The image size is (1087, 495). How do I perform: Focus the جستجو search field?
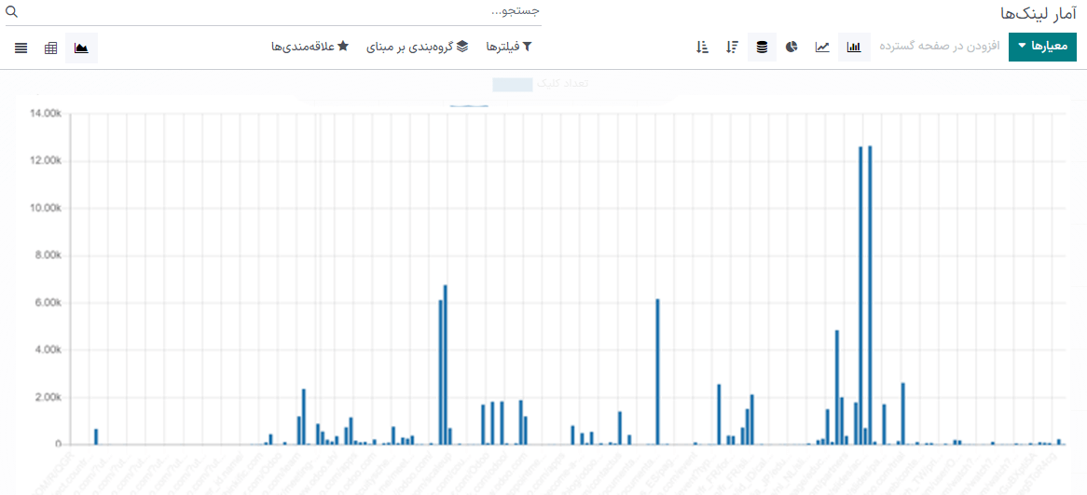pyautogui.click(x=280, y=11)
